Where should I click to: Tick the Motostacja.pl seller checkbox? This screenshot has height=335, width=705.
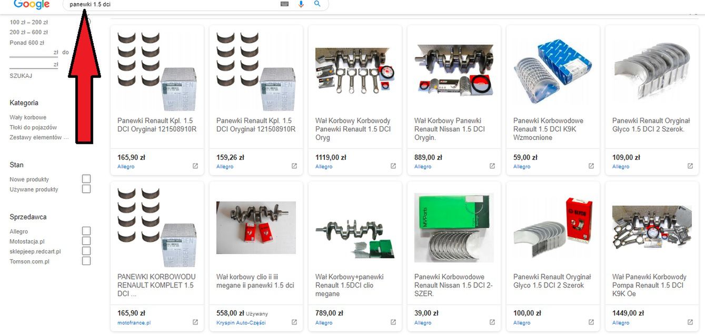coord(86,241)
